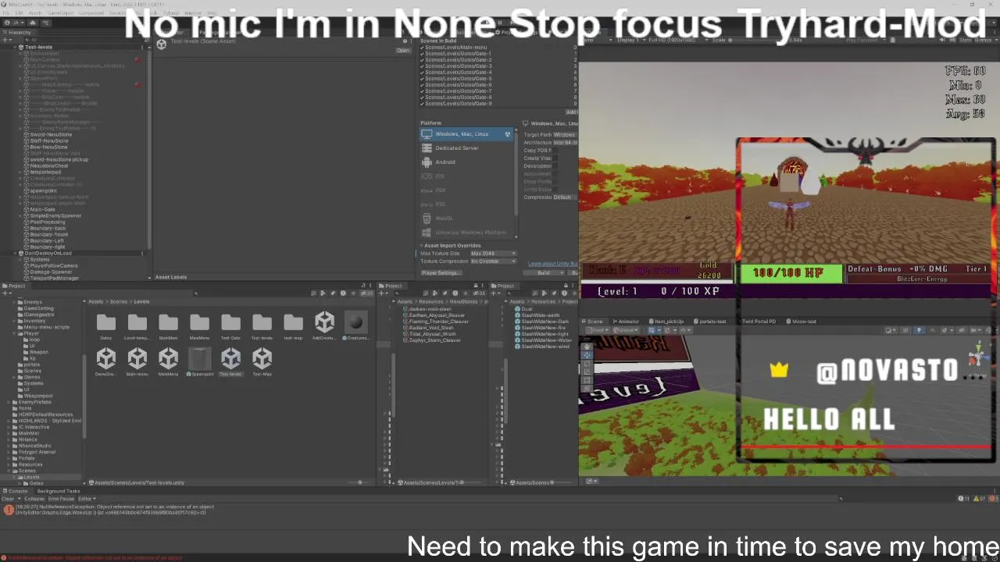1000x562 pixels.
Task: Open the Console tab
Action: 16,491
